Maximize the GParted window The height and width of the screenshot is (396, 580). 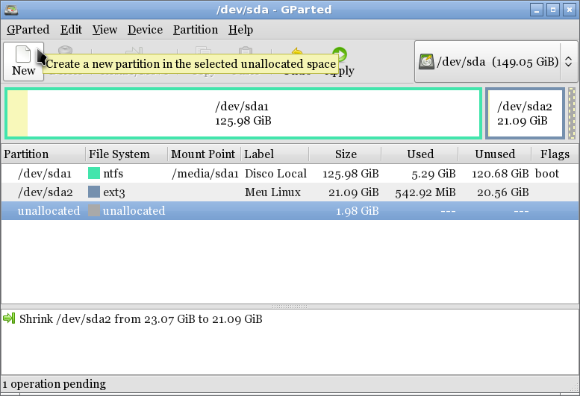tap(553, 10)
